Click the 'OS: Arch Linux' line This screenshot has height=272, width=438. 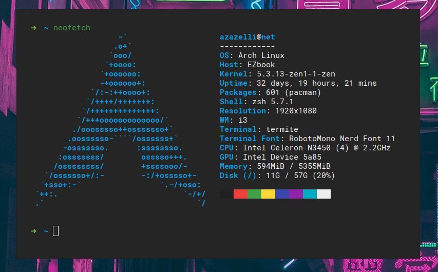pyautogui.click(x=252, y=55)
